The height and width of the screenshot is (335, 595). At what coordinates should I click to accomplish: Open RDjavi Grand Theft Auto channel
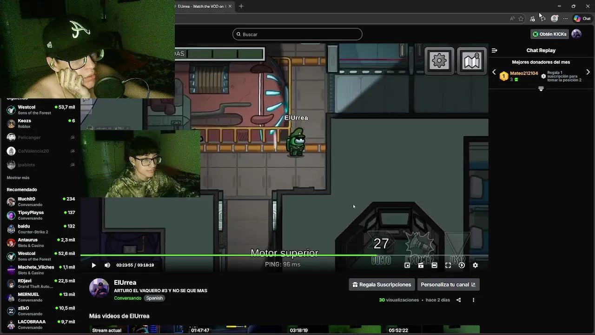40,283
